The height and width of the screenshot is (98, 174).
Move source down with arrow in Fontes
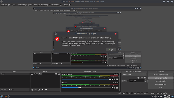[x=46, y=90]
